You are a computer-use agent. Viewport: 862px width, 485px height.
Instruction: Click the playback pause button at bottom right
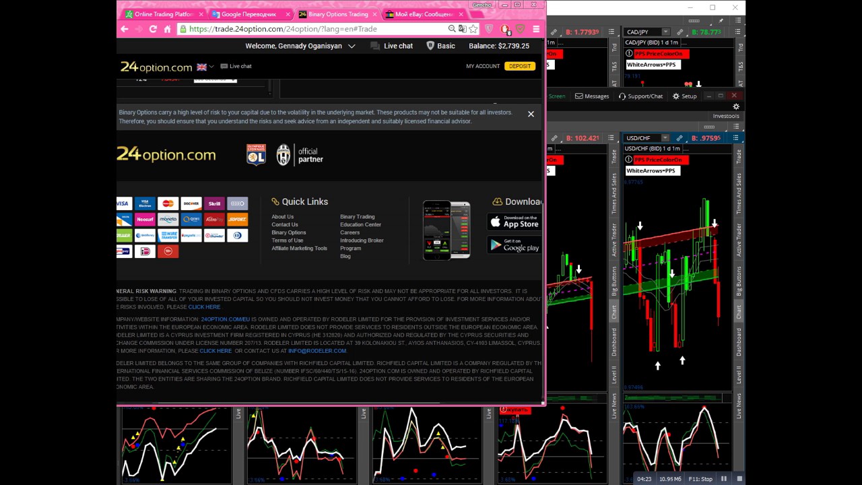724,479
